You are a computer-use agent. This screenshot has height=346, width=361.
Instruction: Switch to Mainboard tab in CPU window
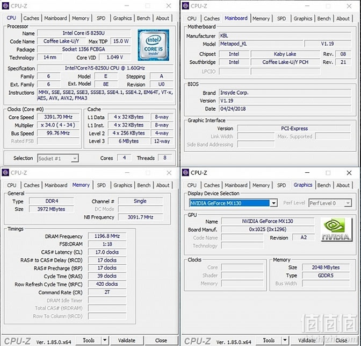pos(55,18)
